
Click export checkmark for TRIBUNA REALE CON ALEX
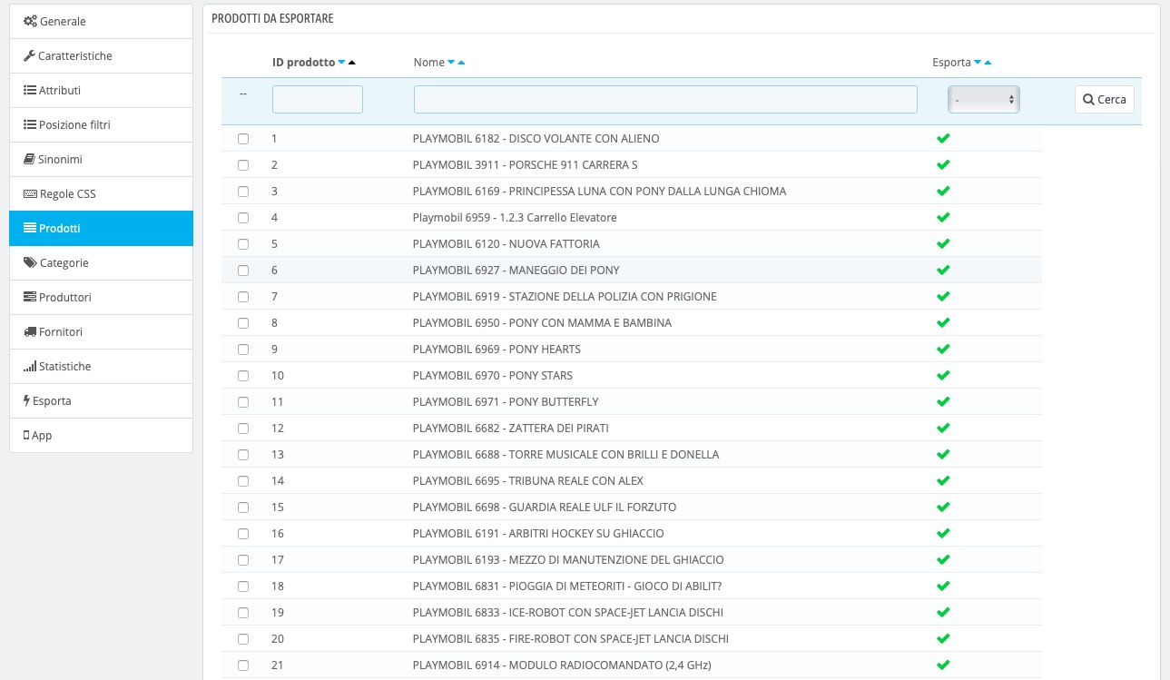[943, 481]
